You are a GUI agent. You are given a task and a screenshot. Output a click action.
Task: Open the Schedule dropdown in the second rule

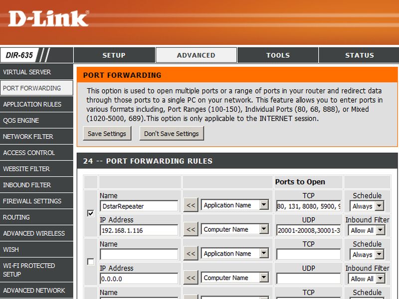coord(367,255)
